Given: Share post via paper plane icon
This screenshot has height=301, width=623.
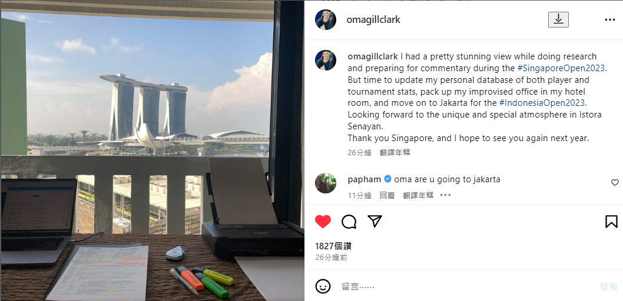Looking at the screenshot, I should [375, 221].
